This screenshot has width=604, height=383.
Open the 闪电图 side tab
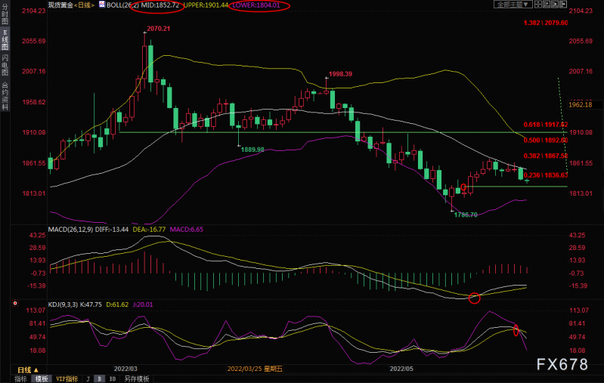coord(5,65)
